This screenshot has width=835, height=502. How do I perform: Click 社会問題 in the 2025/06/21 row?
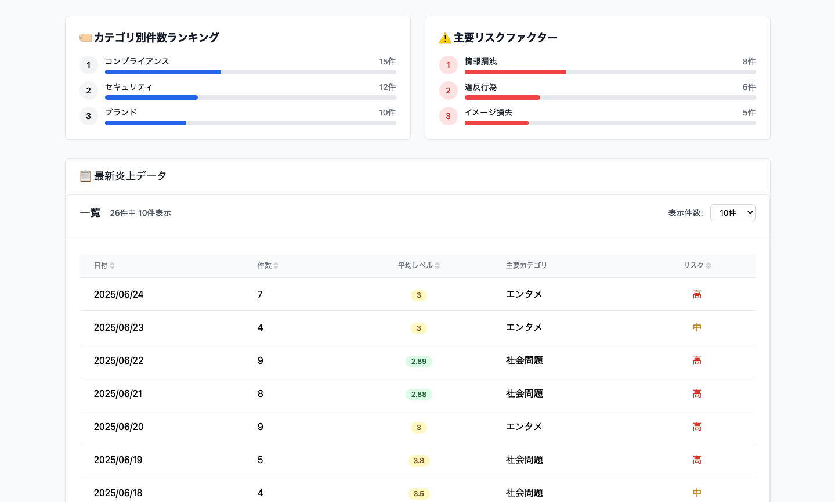525,393
